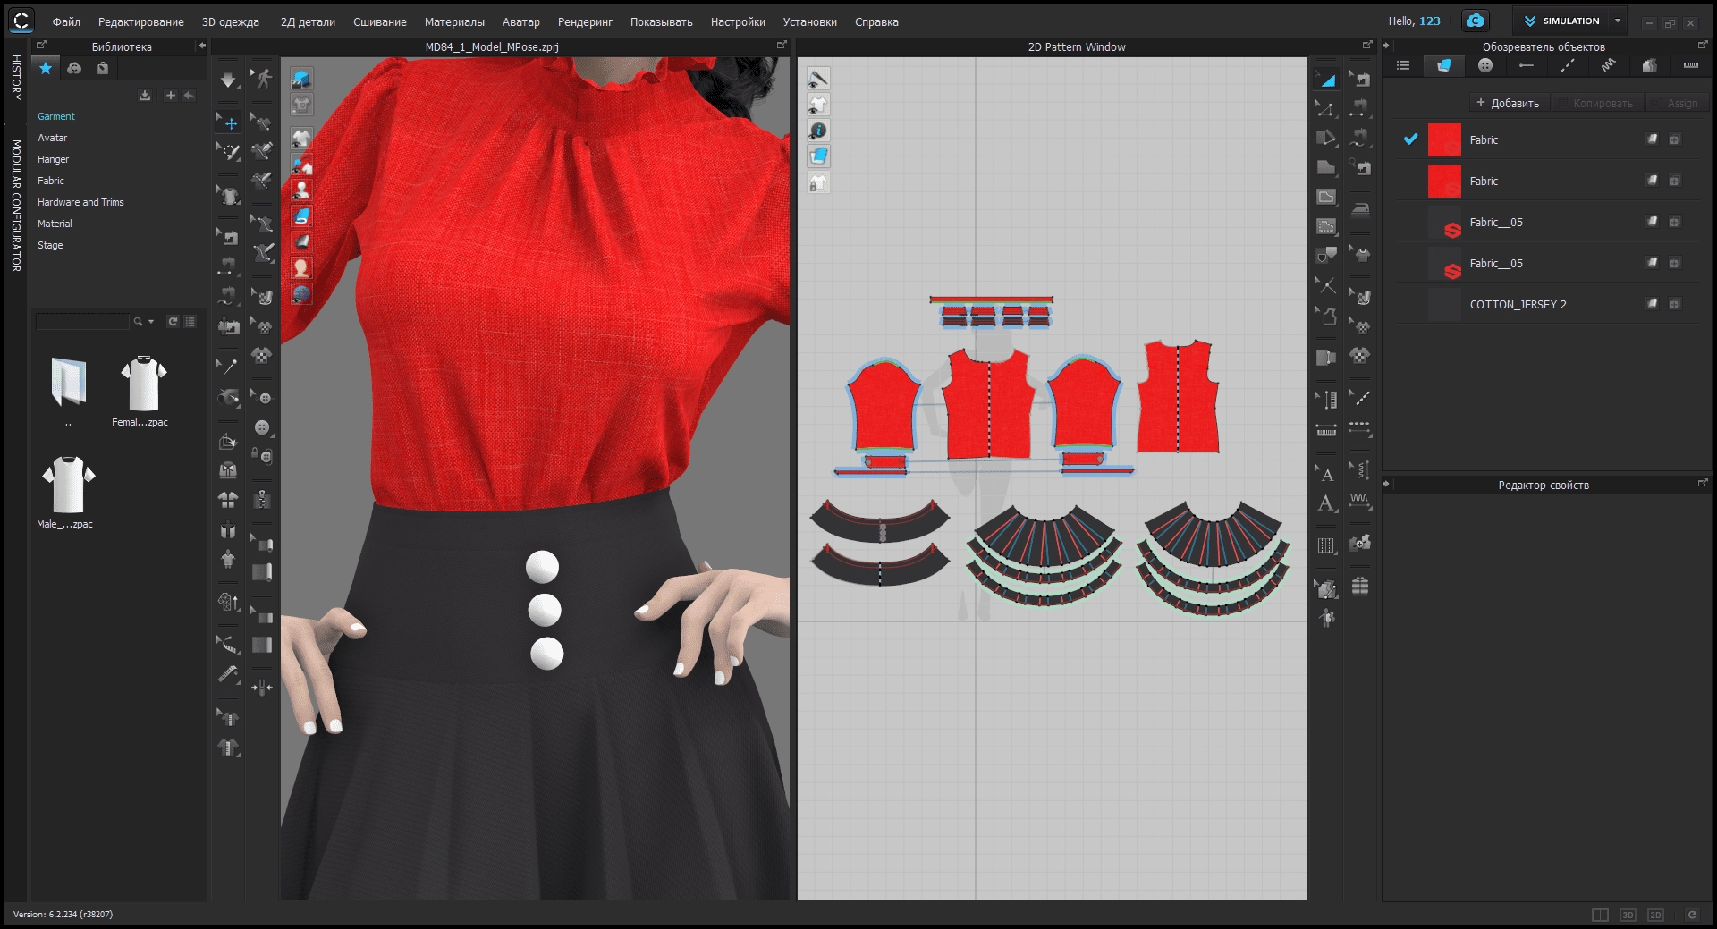Image resolution: width=1717 pixels, height=929 pixels.
Task: Undock the 3D garment window
Action: (782, 45)
